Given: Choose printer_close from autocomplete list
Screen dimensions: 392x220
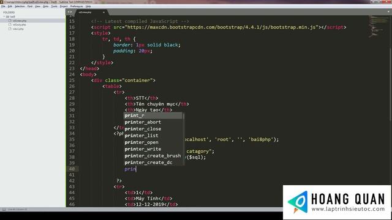Looking at the screenshot, I should [153, 129].
